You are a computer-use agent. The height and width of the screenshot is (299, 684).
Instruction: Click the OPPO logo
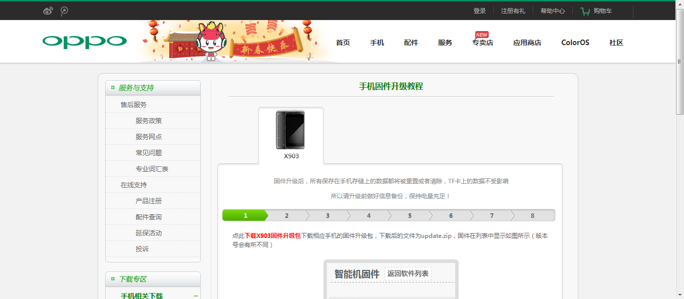click(x=85, y=42)
